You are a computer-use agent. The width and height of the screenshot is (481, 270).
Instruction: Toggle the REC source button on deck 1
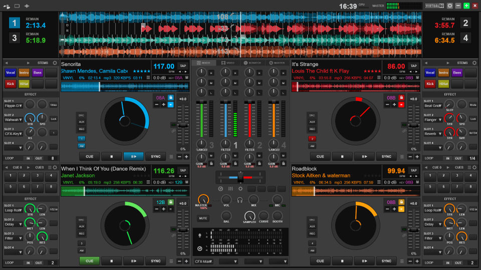[81, 129]
